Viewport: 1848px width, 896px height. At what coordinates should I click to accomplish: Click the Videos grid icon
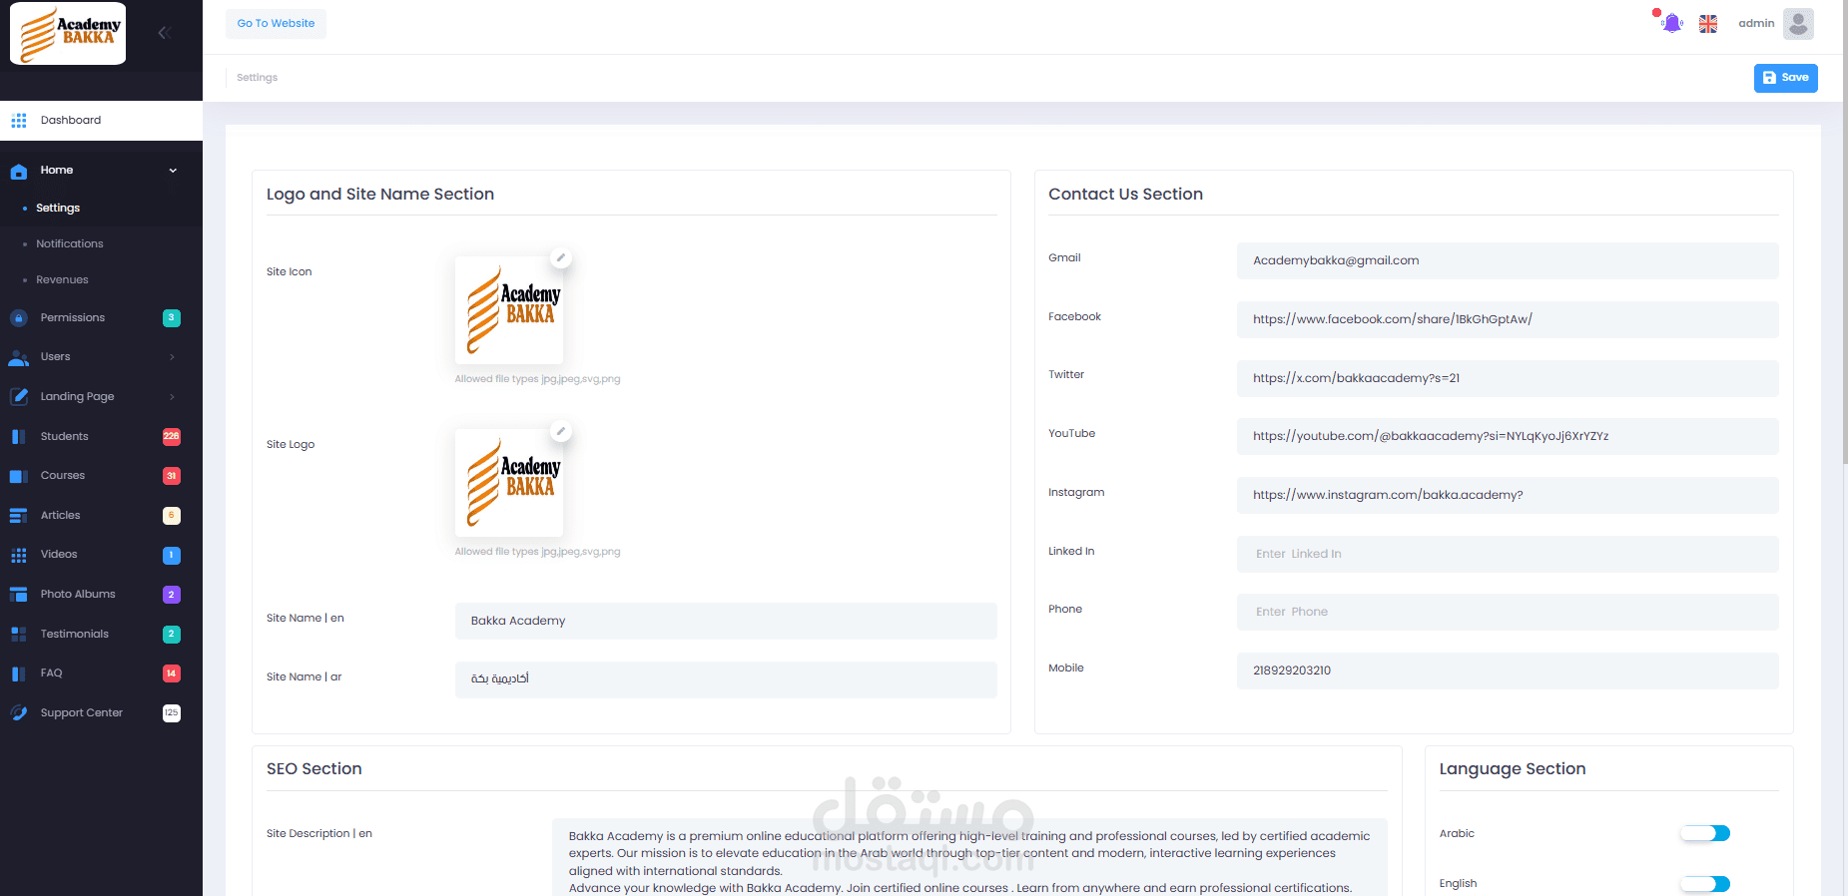coord(19,555)
